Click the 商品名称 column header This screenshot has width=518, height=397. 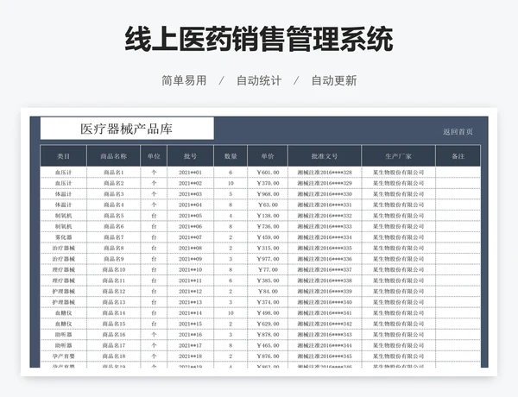(113, 156)
